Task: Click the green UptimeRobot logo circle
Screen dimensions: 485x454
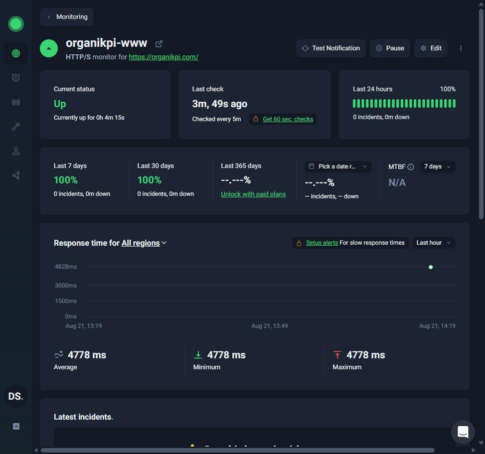Action: tap(16, 24)
